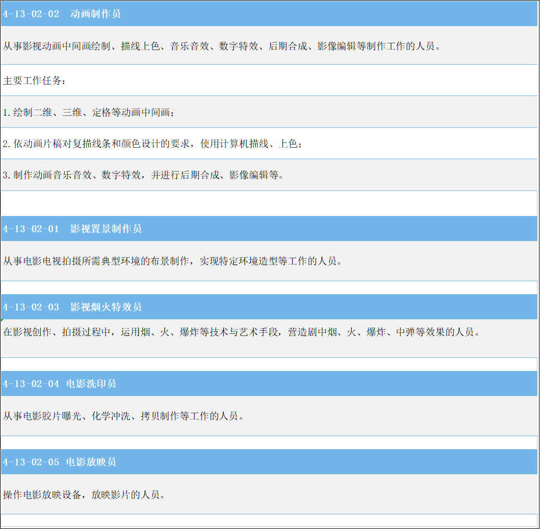
Task: Click the 影视烟火特效员 header row
Action: pyautogui.click(x=269, y=307)
